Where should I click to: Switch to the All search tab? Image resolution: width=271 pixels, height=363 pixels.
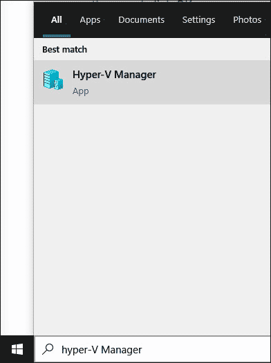57,19
